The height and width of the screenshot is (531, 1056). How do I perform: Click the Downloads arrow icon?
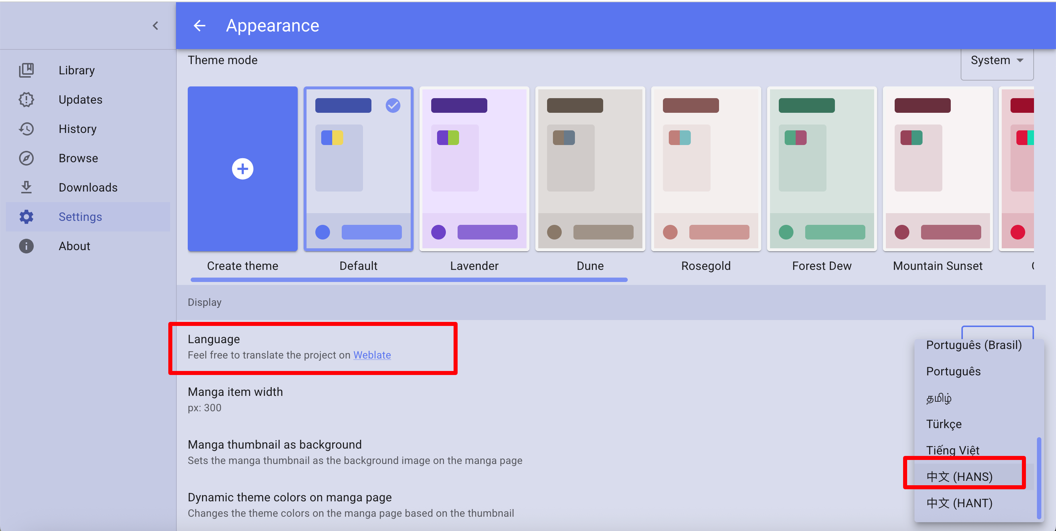pyautogui.click(x=26, y=187)
